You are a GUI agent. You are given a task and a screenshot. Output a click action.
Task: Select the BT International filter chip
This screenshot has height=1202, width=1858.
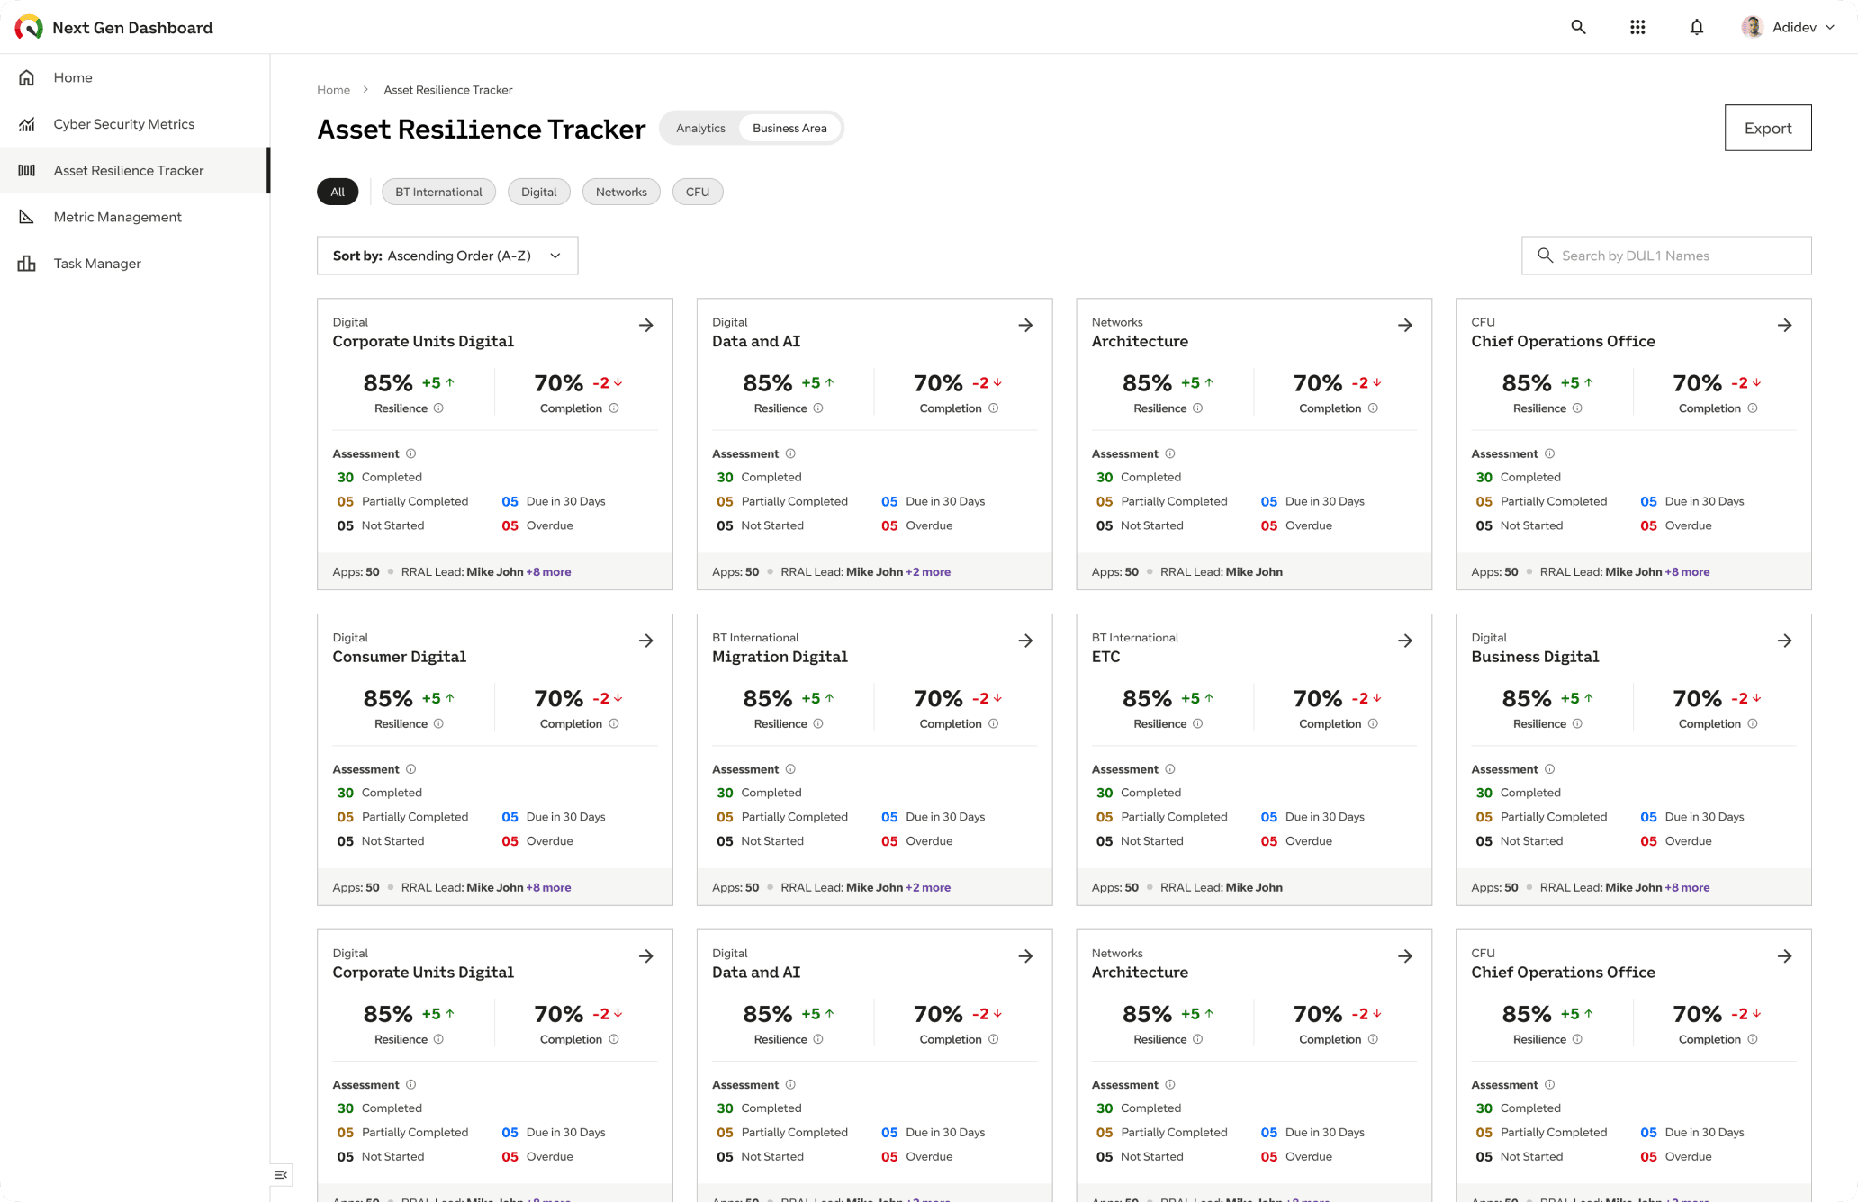tap(438, 192)
